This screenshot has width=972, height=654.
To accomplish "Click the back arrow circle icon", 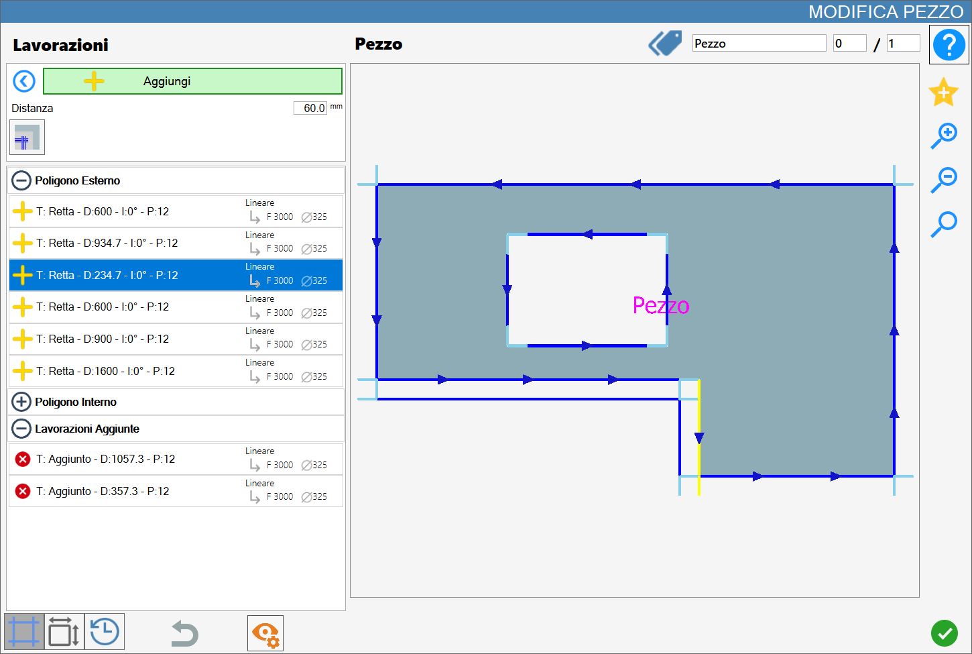I will click(24, 82).
